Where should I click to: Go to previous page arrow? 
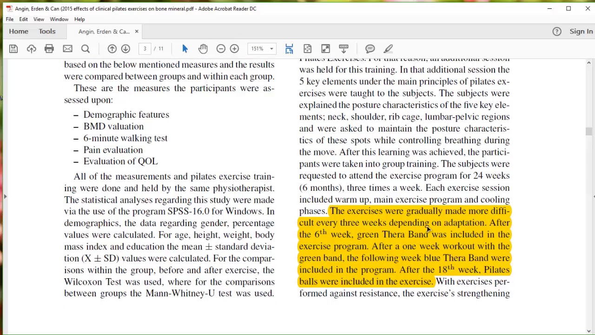(x=112, y=49)
